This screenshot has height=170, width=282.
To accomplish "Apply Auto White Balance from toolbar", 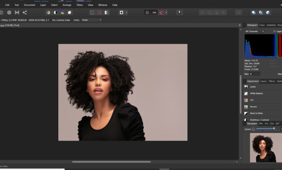I will pos(69,12).
